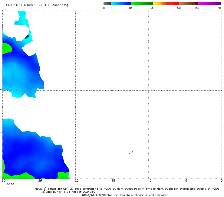Click the red segment of the color bar
The height and width of the screenshot is (197, 224).
tap(174, 4)
